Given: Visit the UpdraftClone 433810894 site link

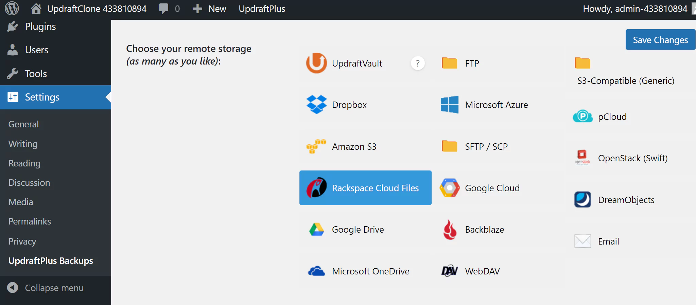Looking at the screenshot, I should coord(97,9).
